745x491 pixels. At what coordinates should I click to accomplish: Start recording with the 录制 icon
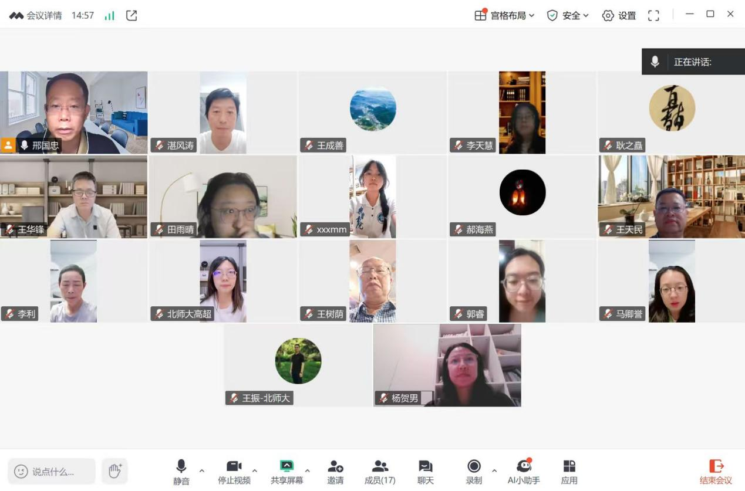[x=474, y=465]
